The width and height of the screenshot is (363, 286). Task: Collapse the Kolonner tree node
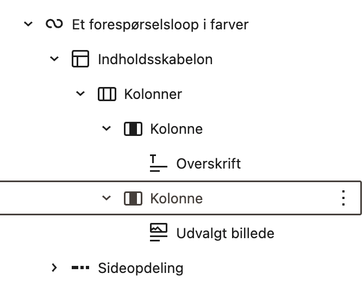coord(80,94)
